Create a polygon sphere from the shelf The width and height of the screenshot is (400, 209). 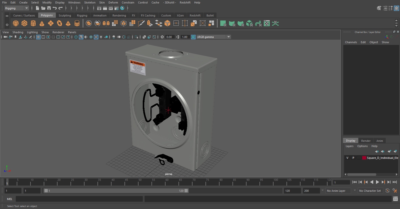[16, 23]
